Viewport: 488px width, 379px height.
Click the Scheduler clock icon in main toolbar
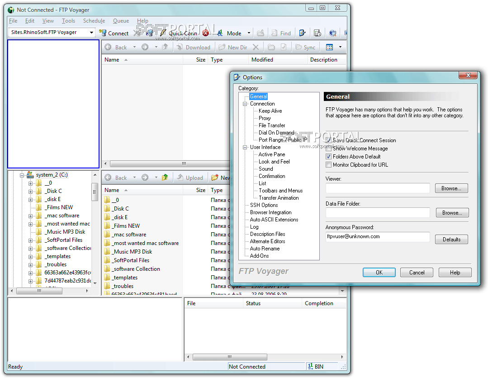pos(317,33)
